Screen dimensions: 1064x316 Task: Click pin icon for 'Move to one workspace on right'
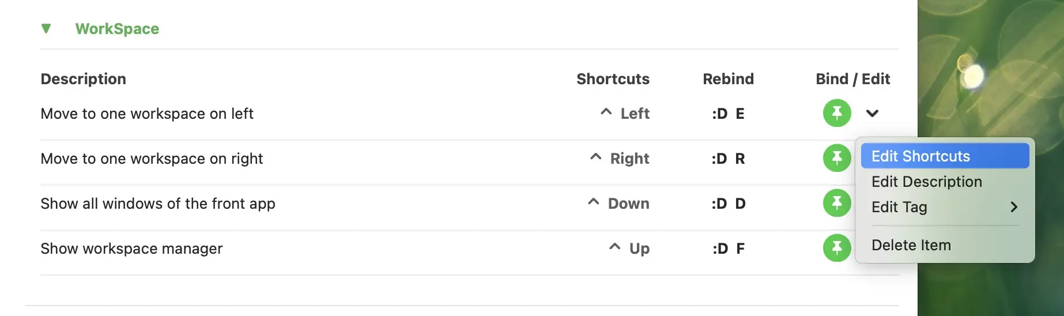pos(837,158)
